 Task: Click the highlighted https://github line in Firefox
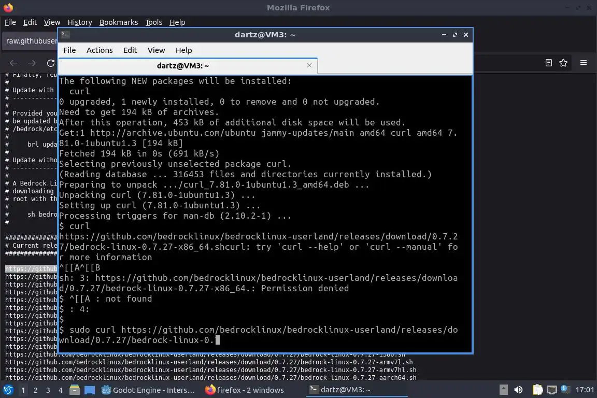[x=31, y=268]
